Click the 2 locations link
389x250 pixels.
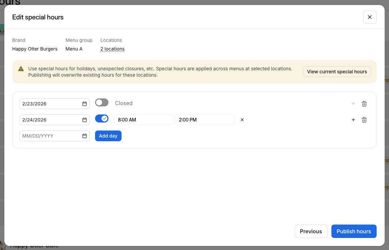(x=112, y=49)
